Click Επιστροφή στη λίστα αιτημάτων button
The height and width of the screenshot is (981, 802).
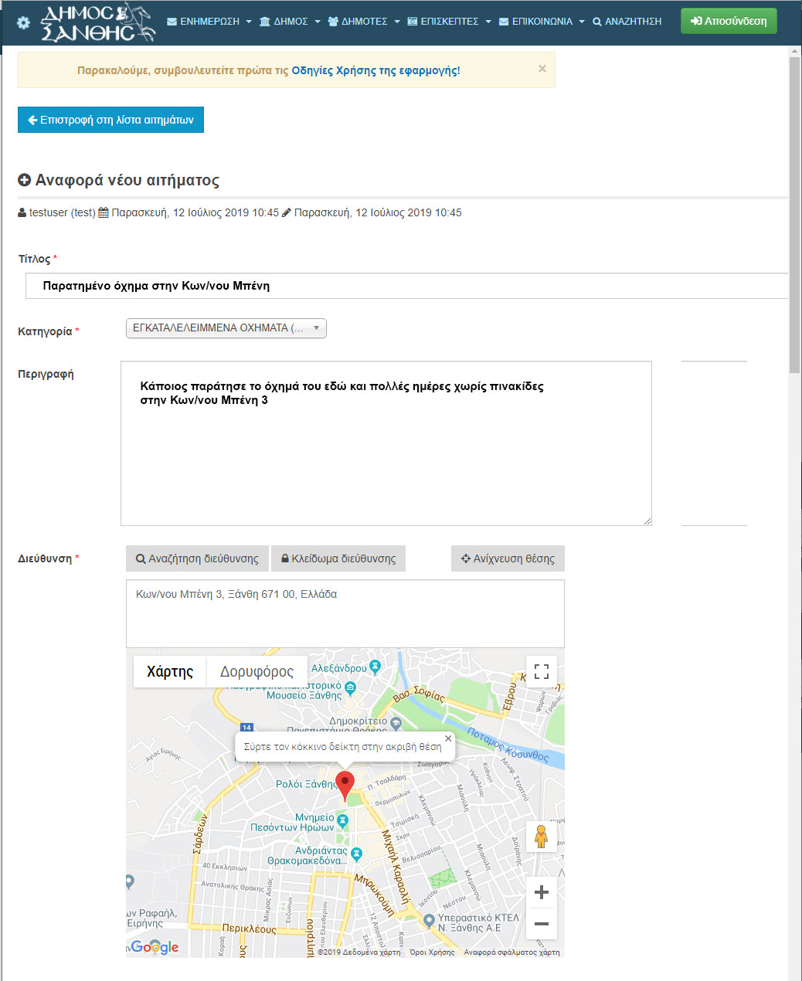coord(110,120)
